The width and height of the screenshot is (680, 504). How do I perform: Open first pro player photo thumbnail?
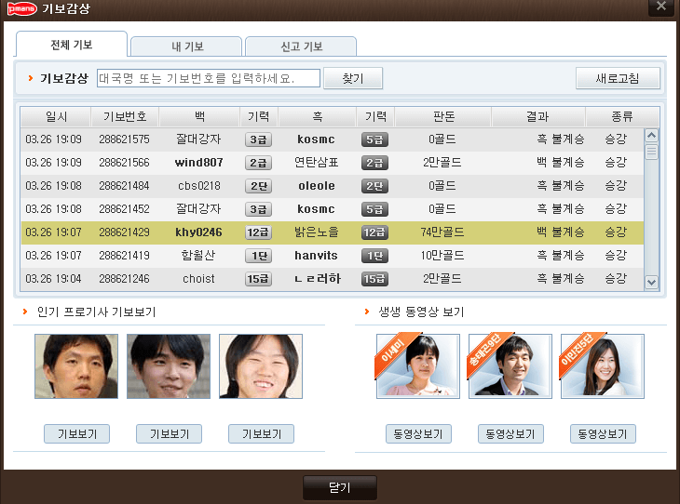tap(76, 366)
